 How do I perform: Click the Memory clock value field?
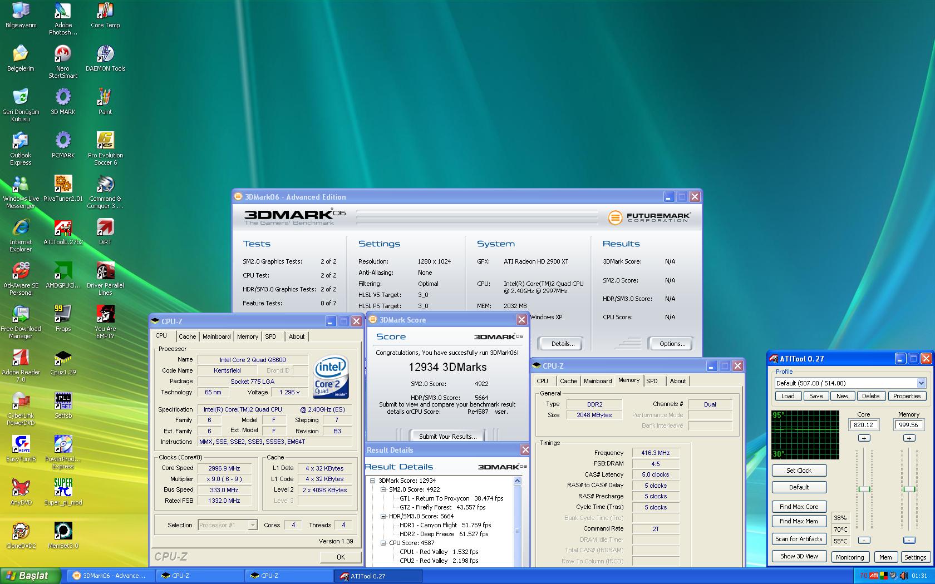click(909, 425)
